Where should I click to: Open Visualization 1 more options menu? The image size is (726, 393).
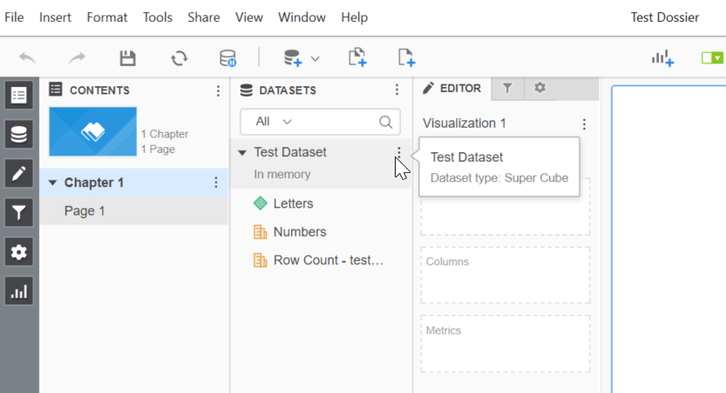tap(584, 124)
